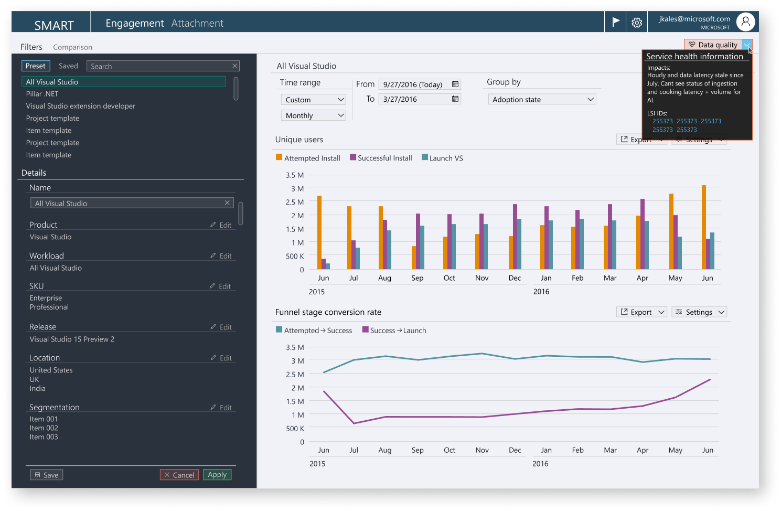The width and height of the screenshot is (781, 511).
Task: Edit the SKU detail
Action: pos(220,286)
